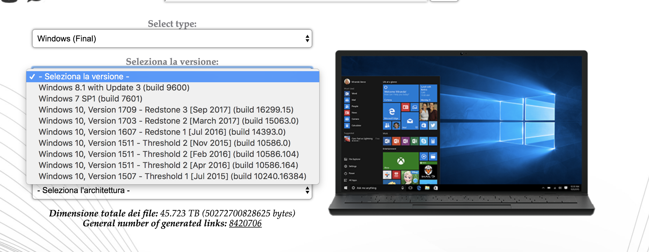Expand the Seleziona l'architettura dropdown
Viewport: 649px width, 252px height.
click(172, 190)
